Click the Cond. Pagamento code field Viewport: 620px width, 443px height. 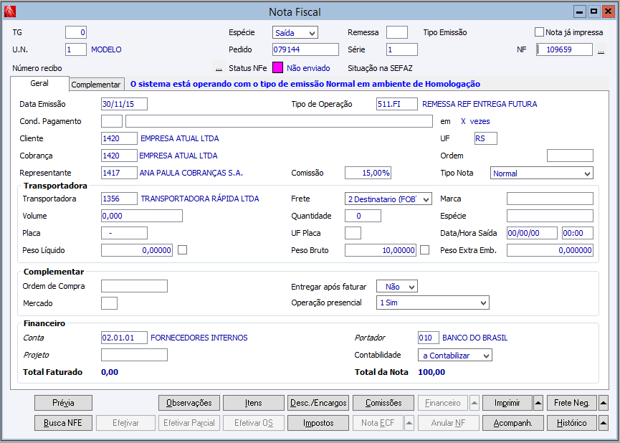click(x=112, y=121)
